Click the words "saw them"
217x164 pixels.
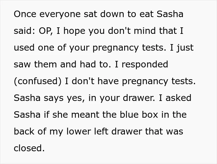[x=35, y=64]
